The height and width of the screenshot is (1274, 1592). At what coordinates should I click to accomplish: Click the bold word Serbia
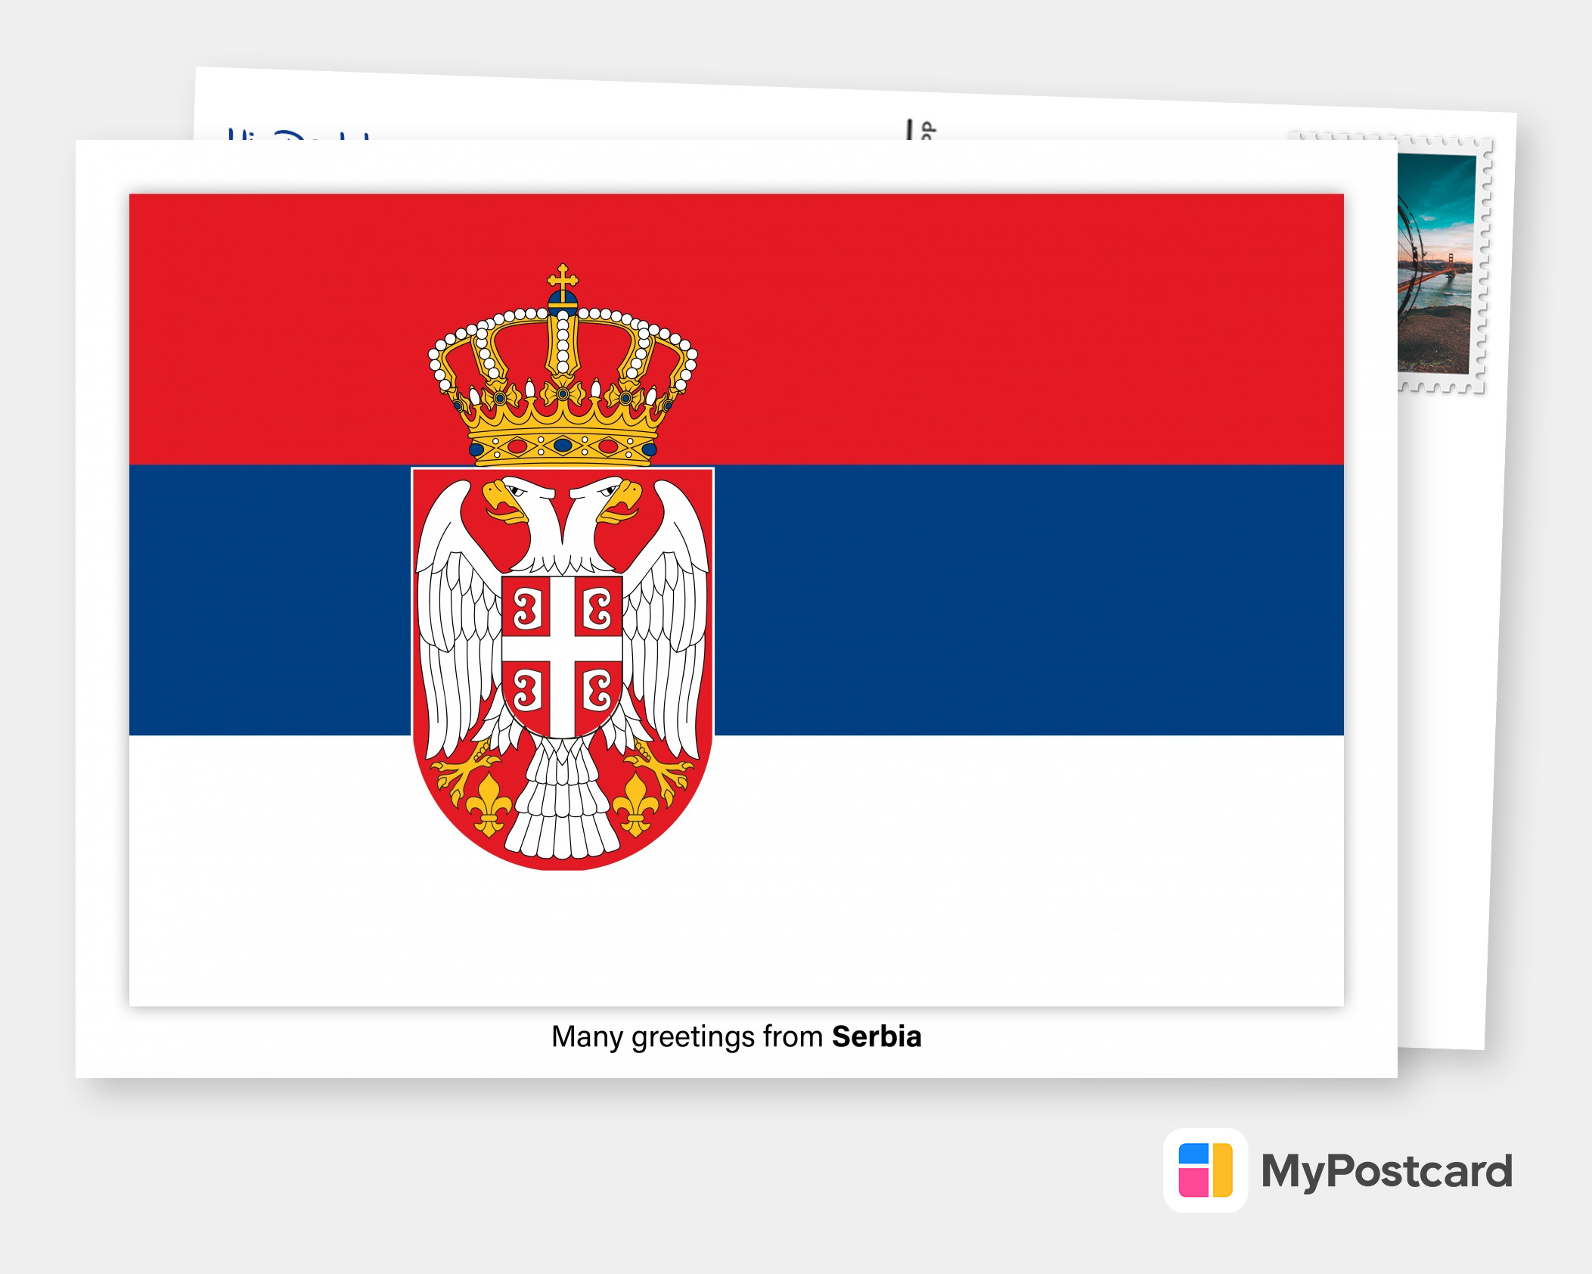(877, 1036)
